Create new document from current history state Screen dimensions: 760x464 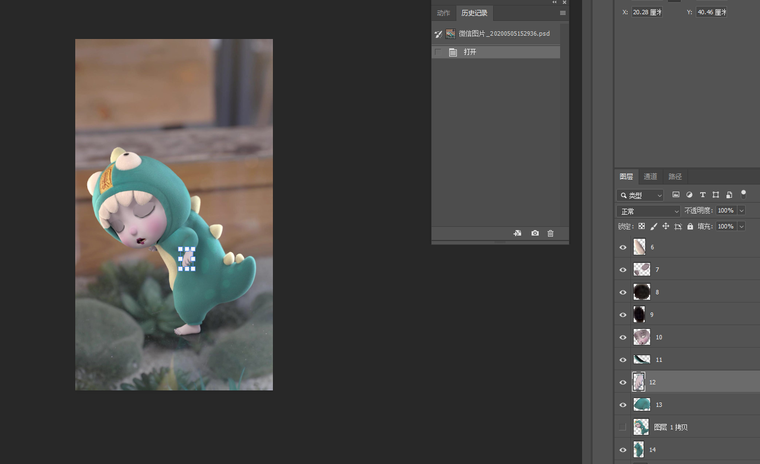coord(517,233)
